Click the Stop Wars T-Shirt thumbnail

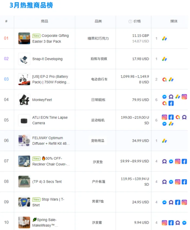[24, 202]
